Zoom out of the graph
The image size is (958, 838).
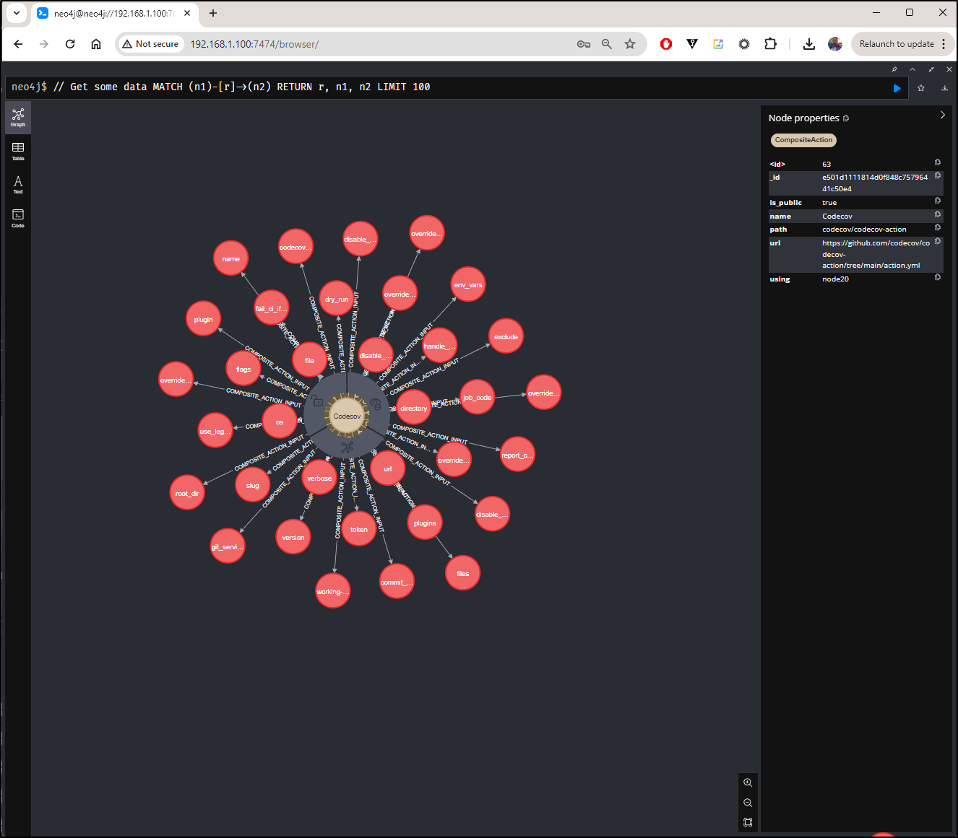748,803
